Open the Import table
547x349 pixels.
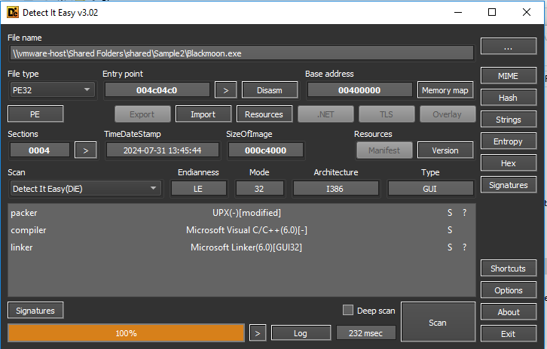pos(203,114)
